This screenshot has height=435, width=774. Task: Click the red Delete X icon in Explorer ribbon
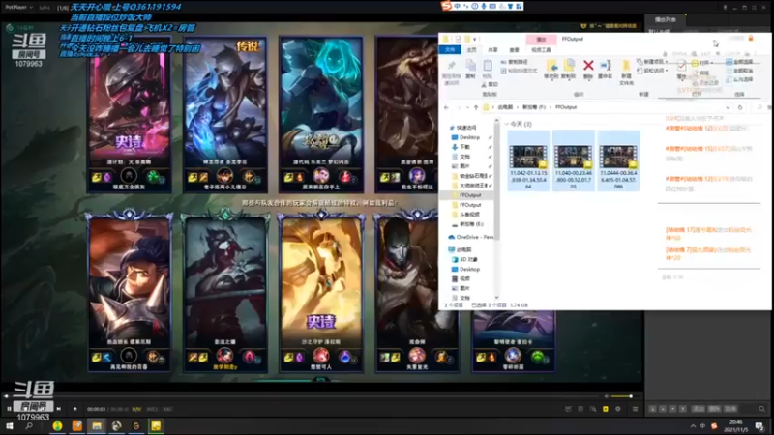coord(588,66)
